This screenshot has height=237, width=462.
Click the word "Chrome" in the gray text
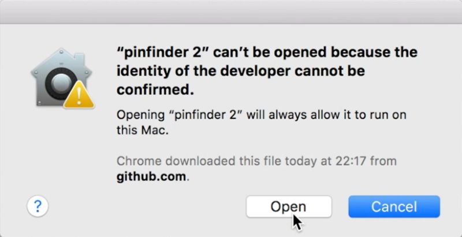click(135, 161)
